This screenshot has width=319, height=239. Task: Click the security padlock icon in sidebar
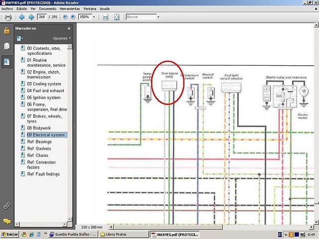pos(6,31)
